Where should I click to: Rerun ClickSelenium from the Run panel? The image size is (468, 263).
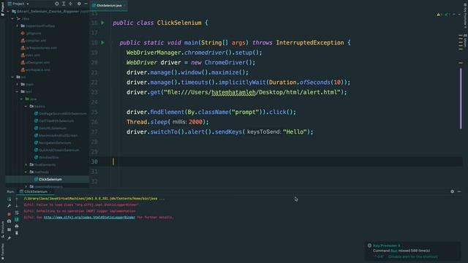pos(10,199)
